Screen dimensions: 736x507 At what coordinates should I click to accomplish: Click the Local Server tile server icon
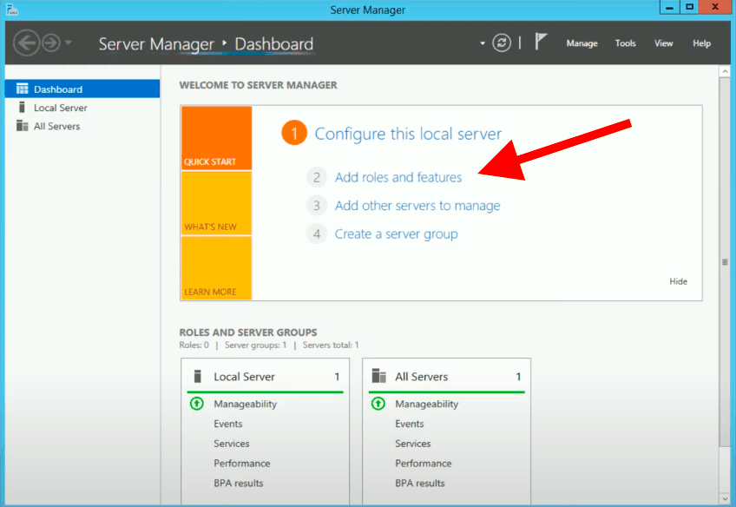(x=198, y=376)
